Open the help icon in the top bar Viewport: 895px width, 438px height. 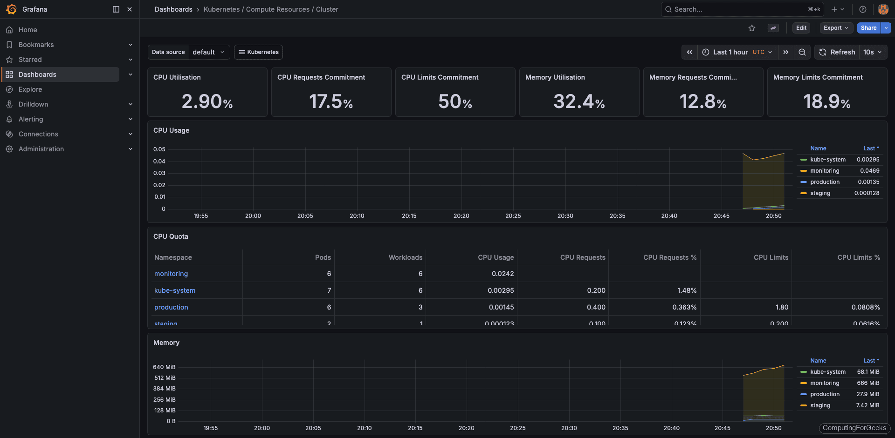pyautogui.click(x=862, y=9)
